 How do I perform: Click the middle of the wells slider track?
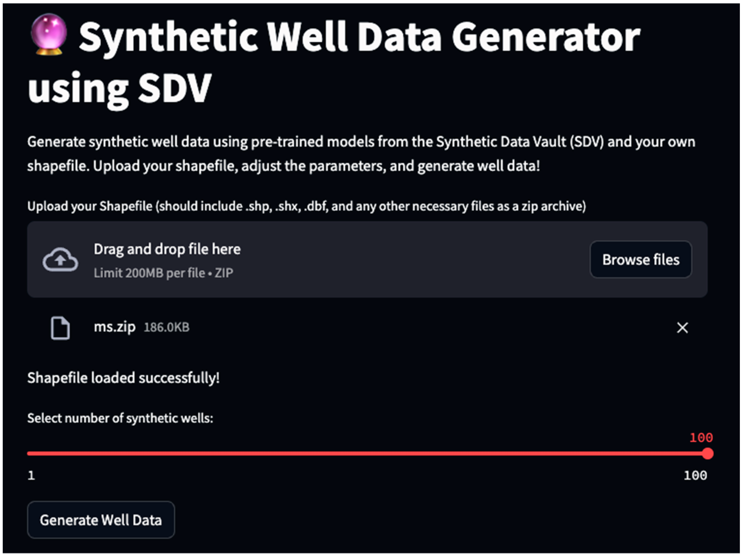pyautogui.click(x=367, y=454)
